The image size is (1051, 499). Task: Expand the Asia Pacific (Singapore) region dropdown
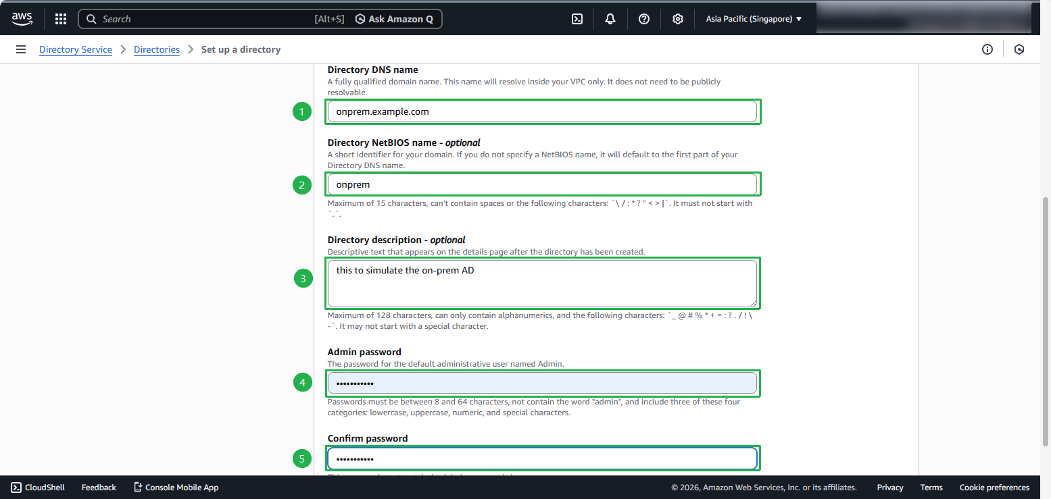(754, 19)
